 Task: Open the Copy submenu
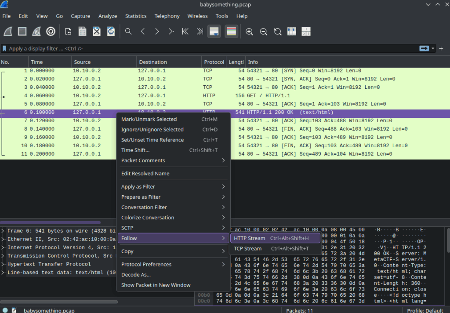[173, 251]
